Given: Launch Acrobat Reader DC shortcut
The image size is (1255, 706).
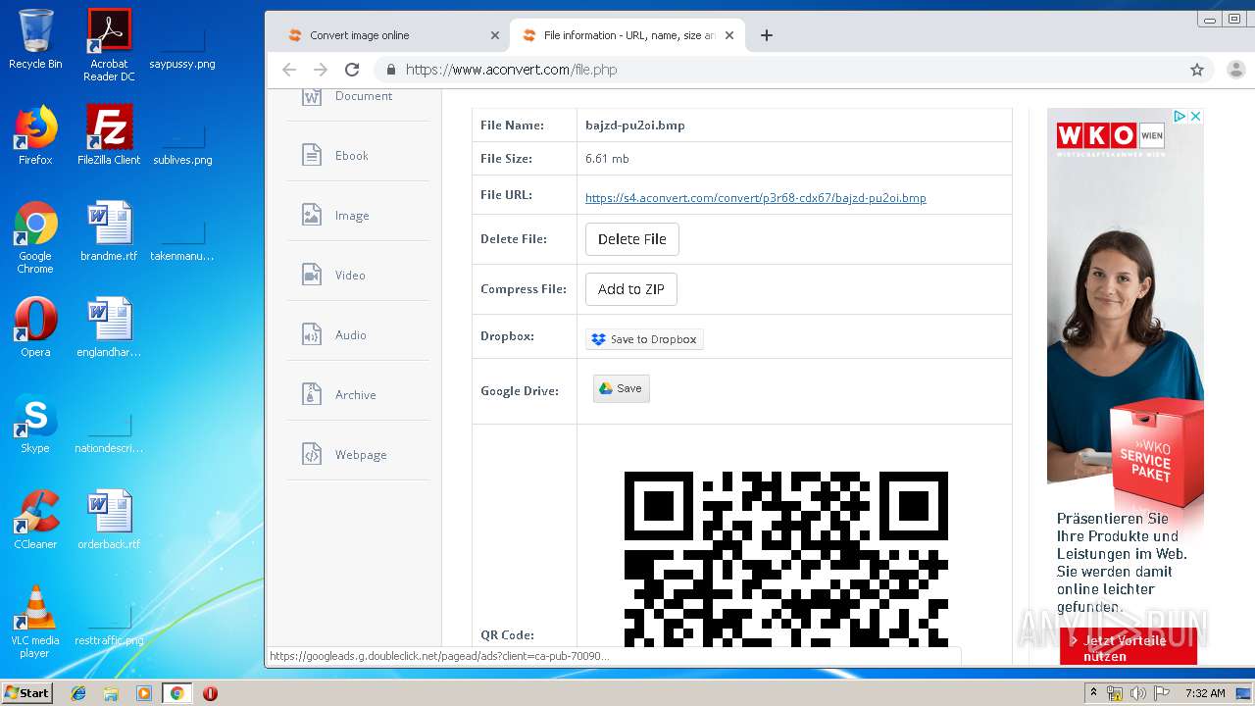Looking at the screenshot, I should (x=109, y=45).
